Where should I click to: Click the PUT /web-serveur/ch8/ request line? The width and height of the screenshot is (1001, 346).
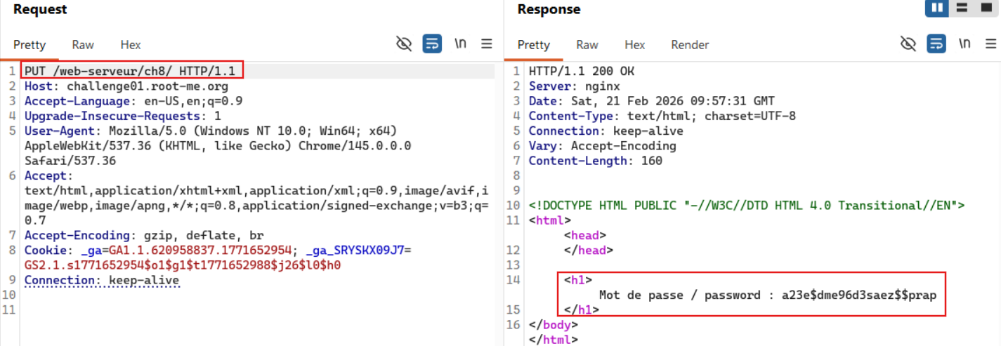pos(132,71)
